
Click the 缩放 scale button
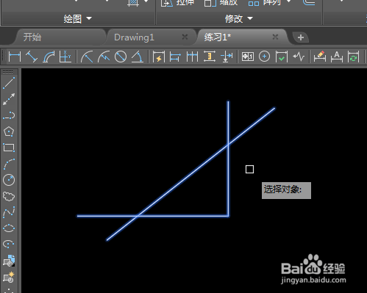[x=221, y=3]
